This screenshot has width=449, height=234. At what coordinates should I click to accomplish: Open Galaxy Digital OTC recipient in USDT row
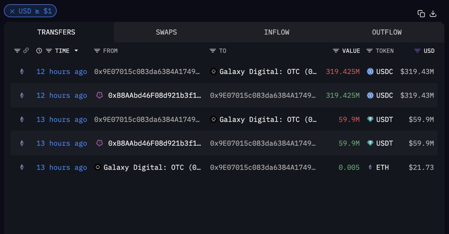point(268,119)
